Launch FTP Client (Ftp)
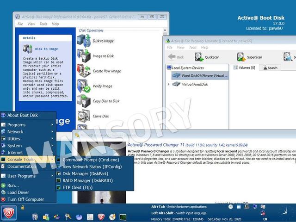Screen dimensions: 296x222 point(95,187)
